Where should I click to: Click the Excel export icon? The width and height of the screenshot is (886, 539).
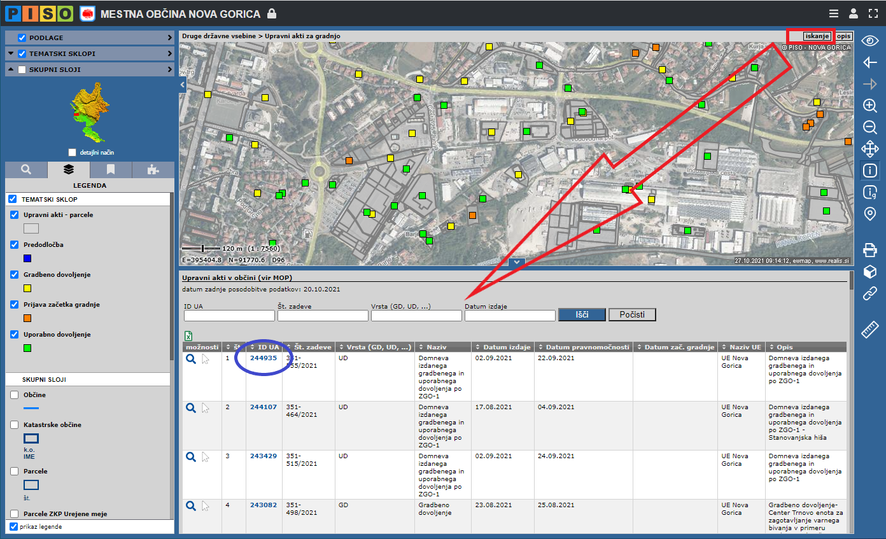click(188, 336)
